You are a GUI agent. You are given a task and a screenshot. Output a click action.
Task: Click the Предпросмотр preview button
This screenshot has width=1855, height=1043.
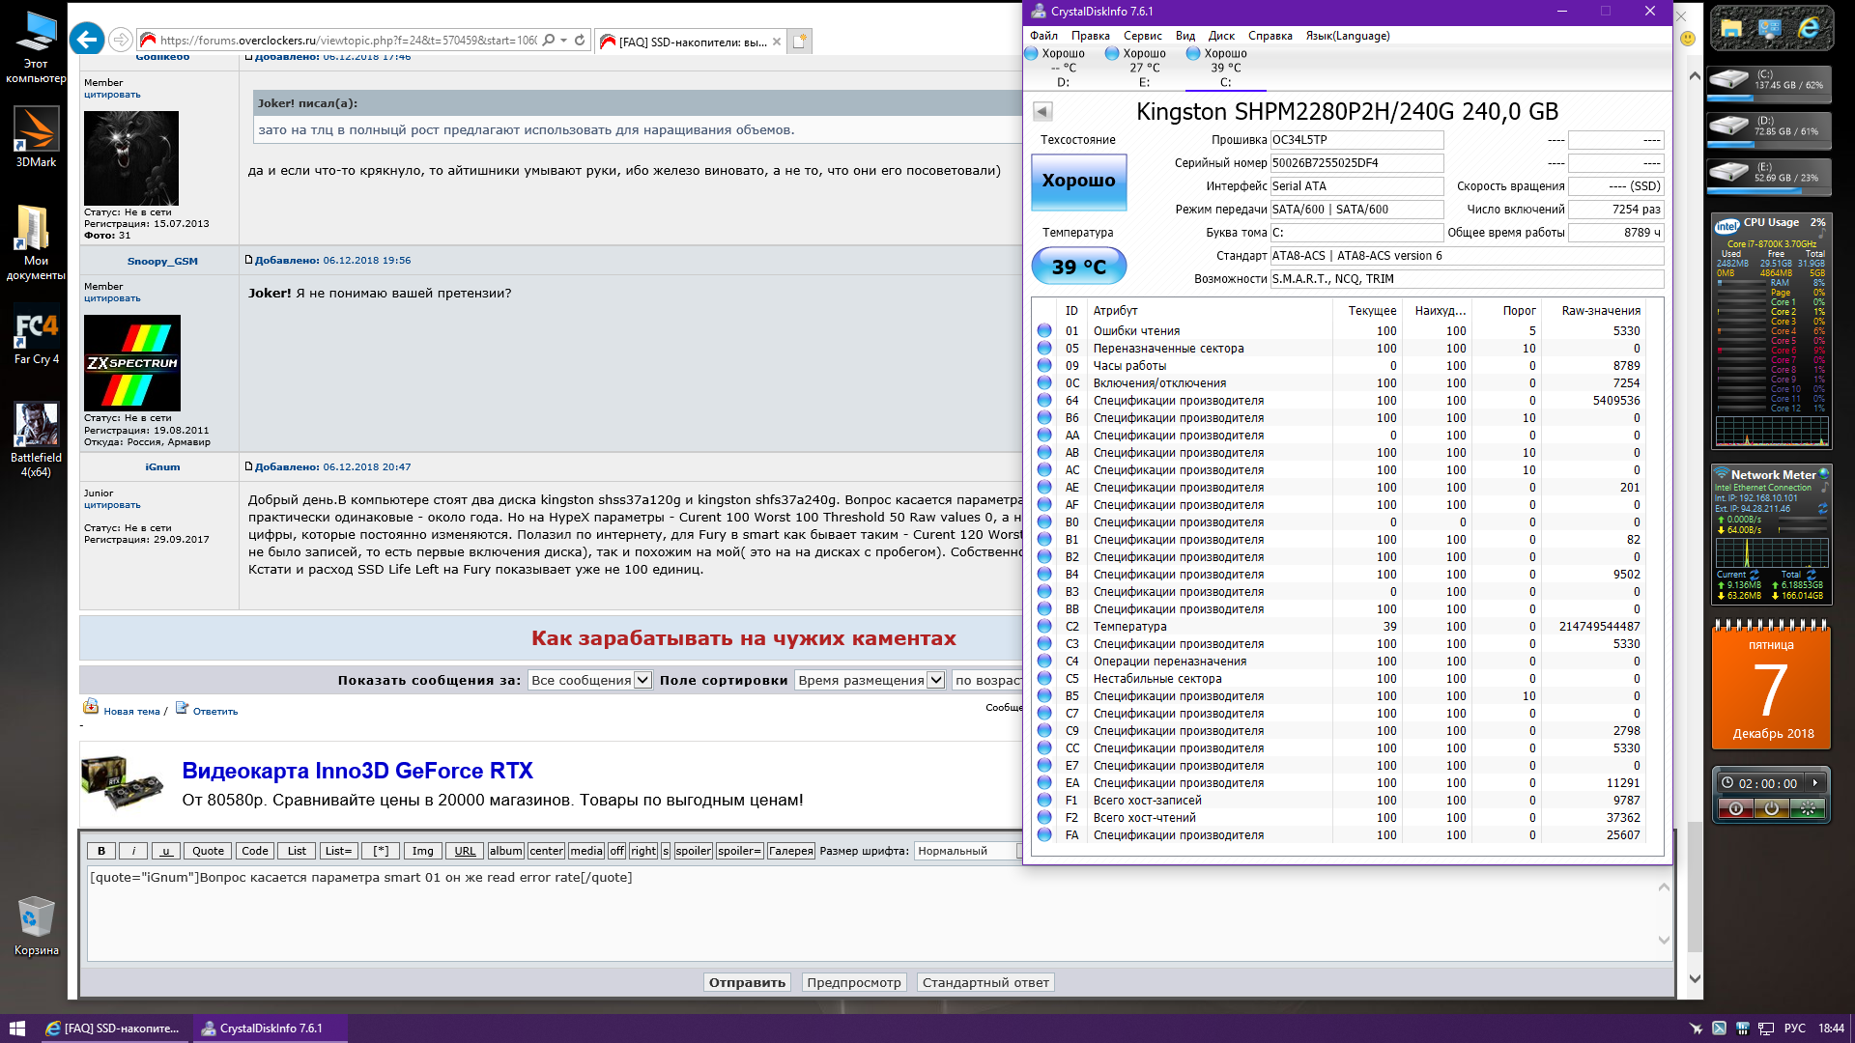(x=853, y=982)
